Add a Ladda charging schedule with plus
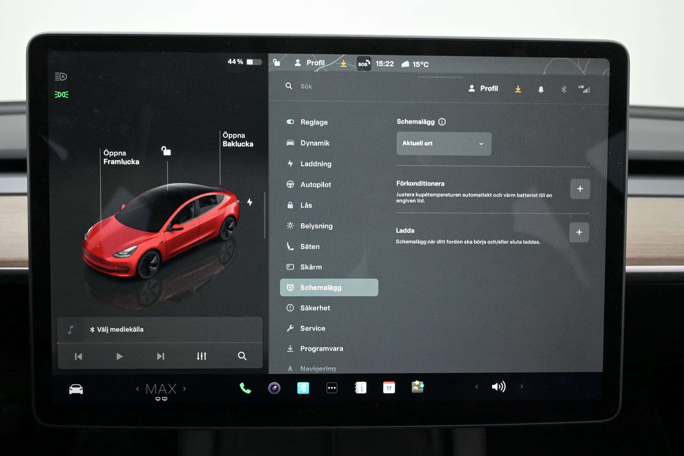Screen dimensions: 684x456 [x=579, y=232]
